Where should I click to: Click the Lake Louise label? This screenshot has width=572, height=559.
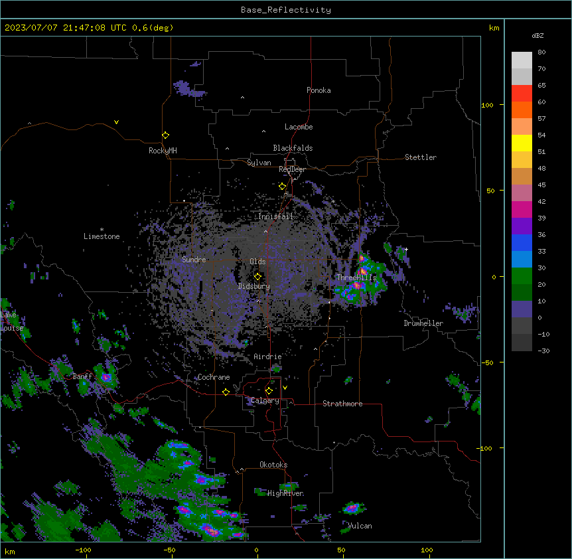(11, 321)
